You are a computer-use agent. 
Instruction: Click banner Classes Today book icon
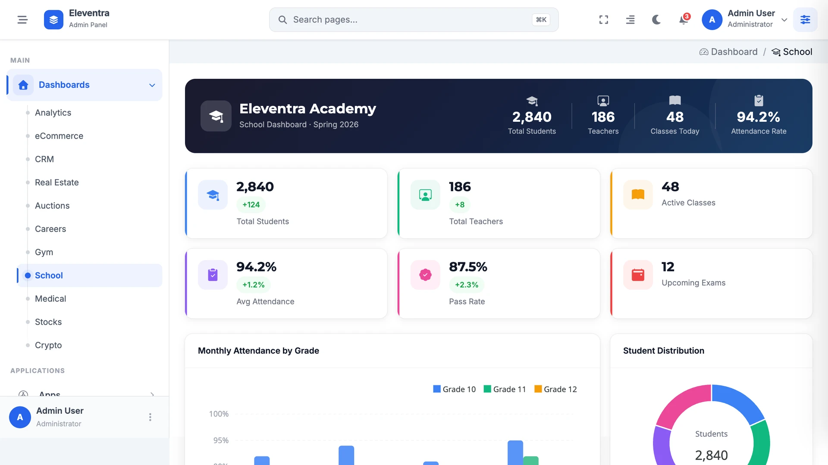tap(675, 100)
